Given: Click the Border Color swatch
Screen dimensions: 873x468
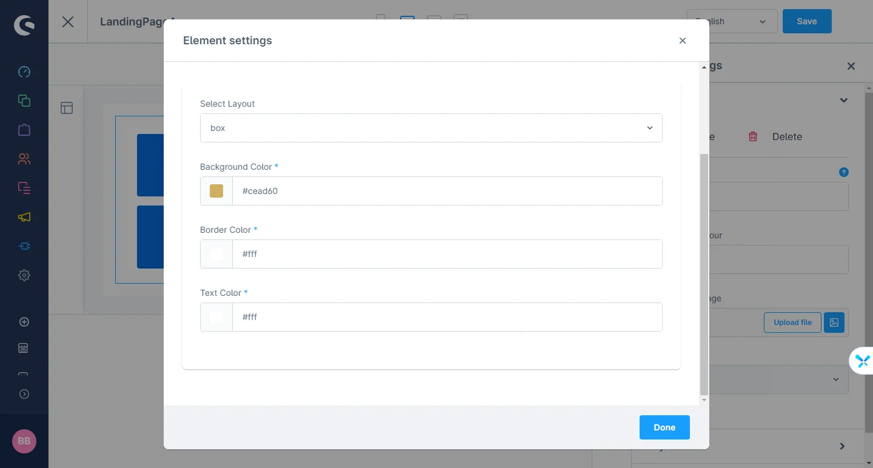Looking at the screenshot, I should pyautogui.click(x=216, y=254).
